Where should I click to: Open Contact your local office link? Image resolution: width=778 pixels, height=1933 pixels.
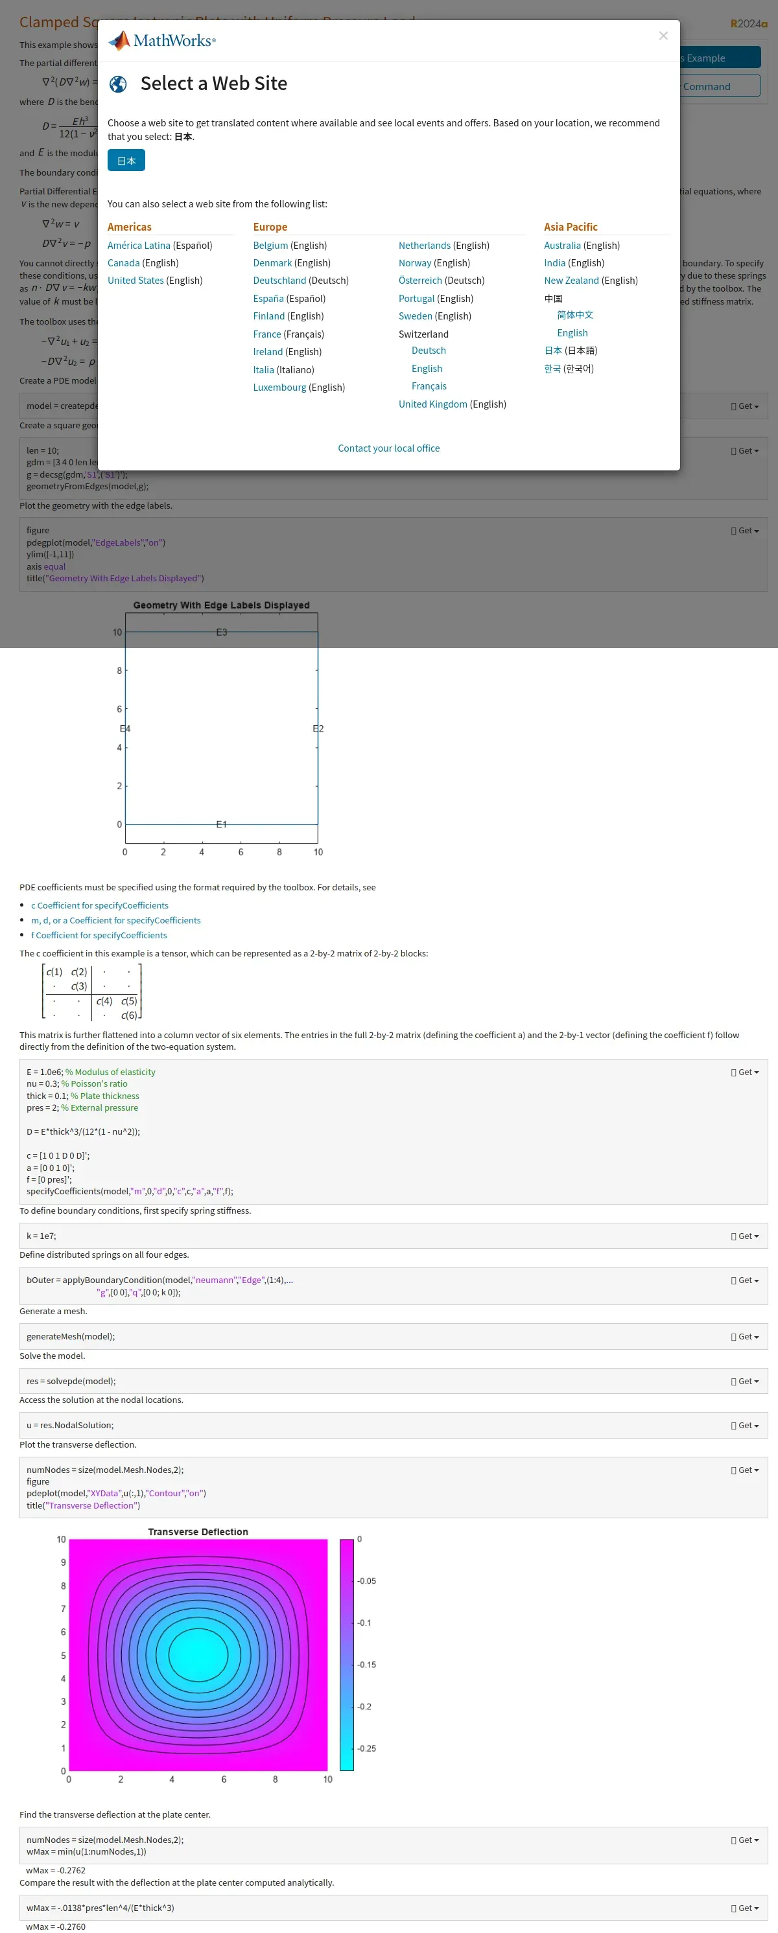click(389, 448)
